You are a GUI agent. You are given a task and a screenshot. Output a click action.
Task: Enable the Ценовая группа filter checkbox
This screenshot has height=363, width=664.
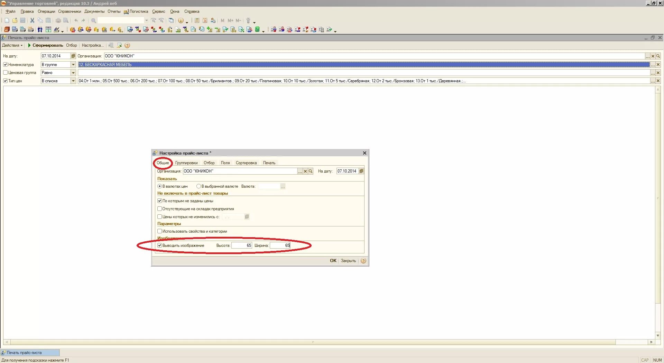[5, 73]
